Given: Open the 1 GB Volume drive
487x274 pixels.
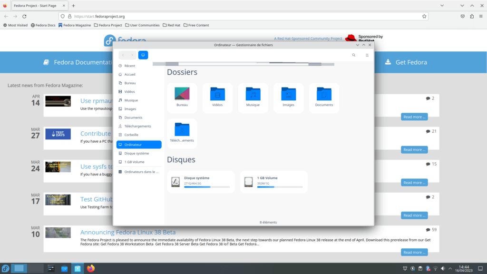Looking at the screenshot, I should click(273, 182).
